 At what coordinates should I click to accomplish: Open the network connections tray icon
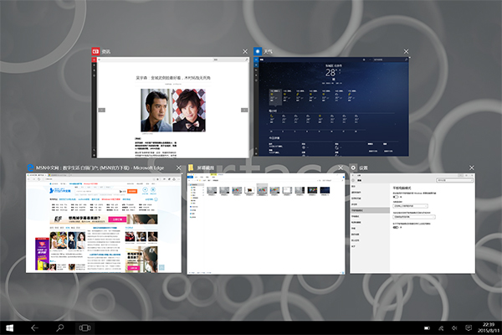tap(441, 328)
